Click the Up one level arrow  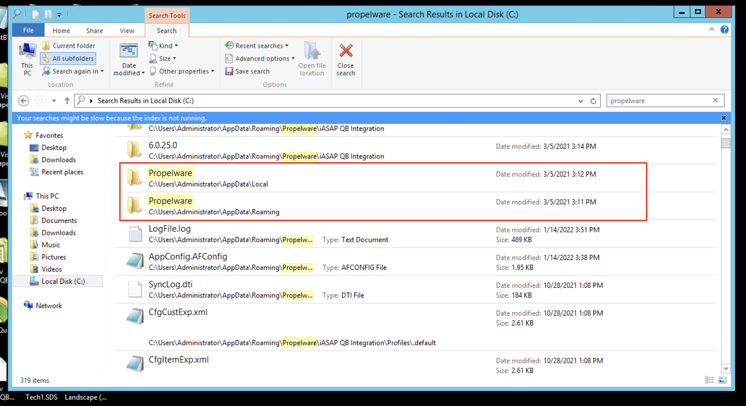click(x=67, y=100)
